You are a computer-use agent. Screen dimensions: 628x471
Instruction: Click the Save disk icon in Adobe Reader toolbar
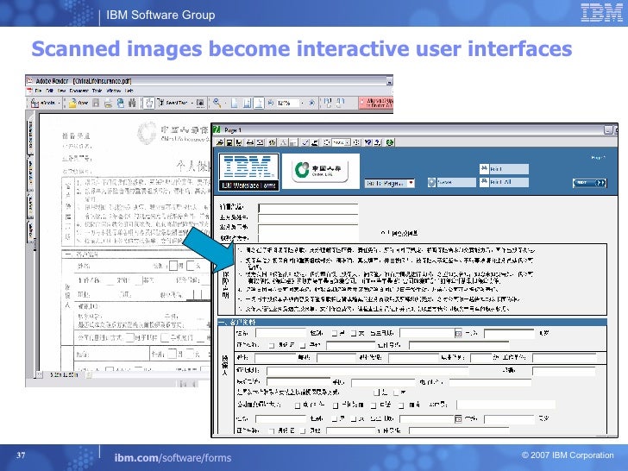point(96,103)
